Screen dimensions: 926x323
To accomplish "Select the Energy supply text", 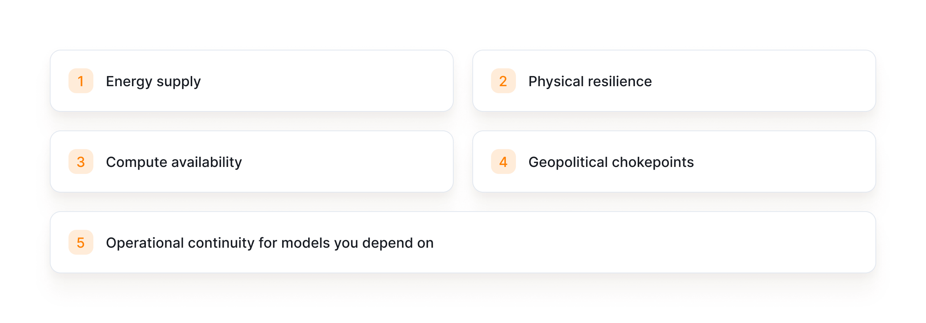I will coord(153,82).
